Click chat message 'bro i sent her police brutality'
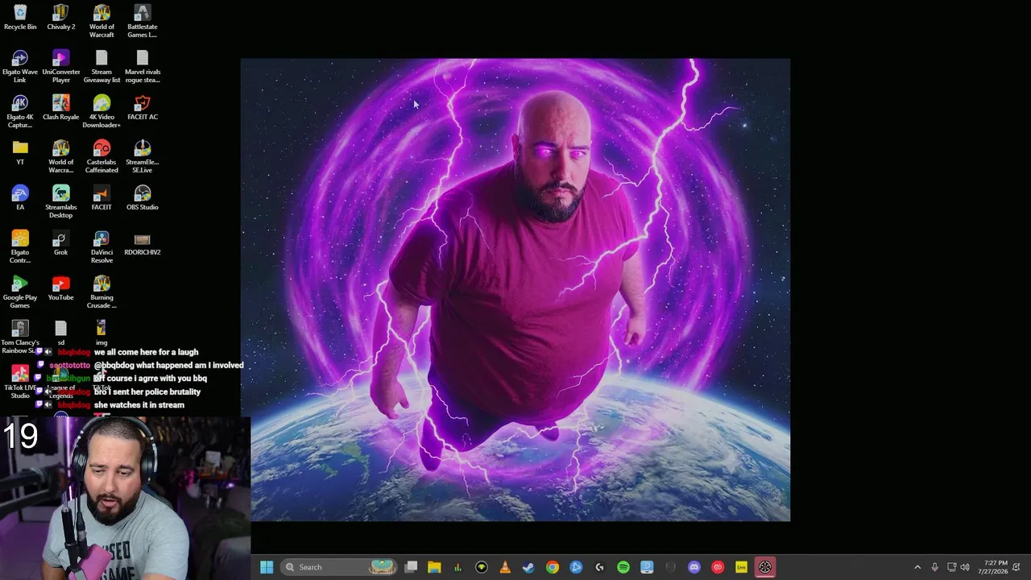Viewport: 1031px width, 580px height. click(147, 391)
